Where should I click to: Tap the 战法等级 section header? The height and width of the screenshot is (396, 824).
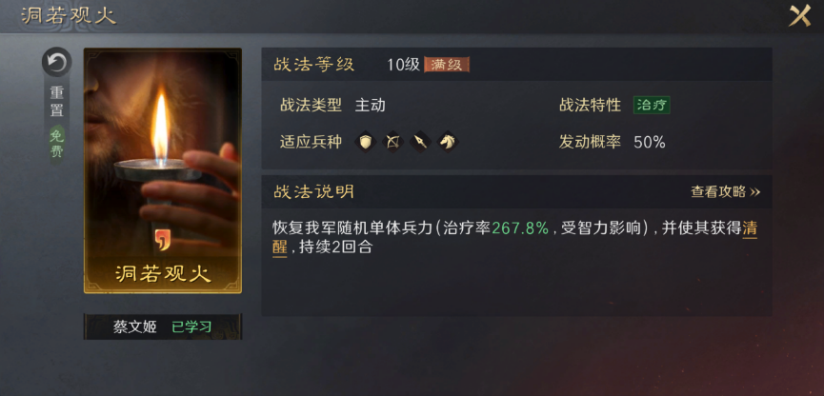tap(313, 65)
